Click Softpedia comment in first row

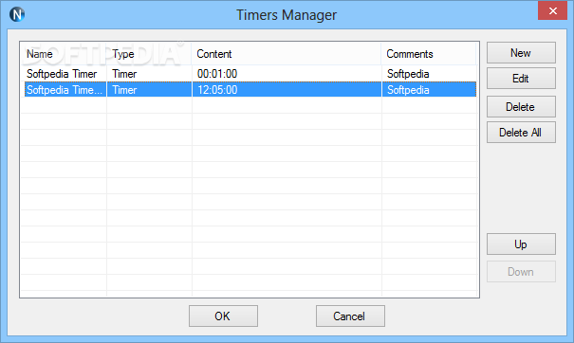[x=408, y=74]
